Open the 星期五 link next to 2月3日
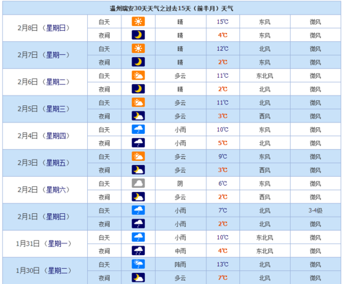Image resolution: width=343 pixels, height=284 pixels. [x=56, y=163]
